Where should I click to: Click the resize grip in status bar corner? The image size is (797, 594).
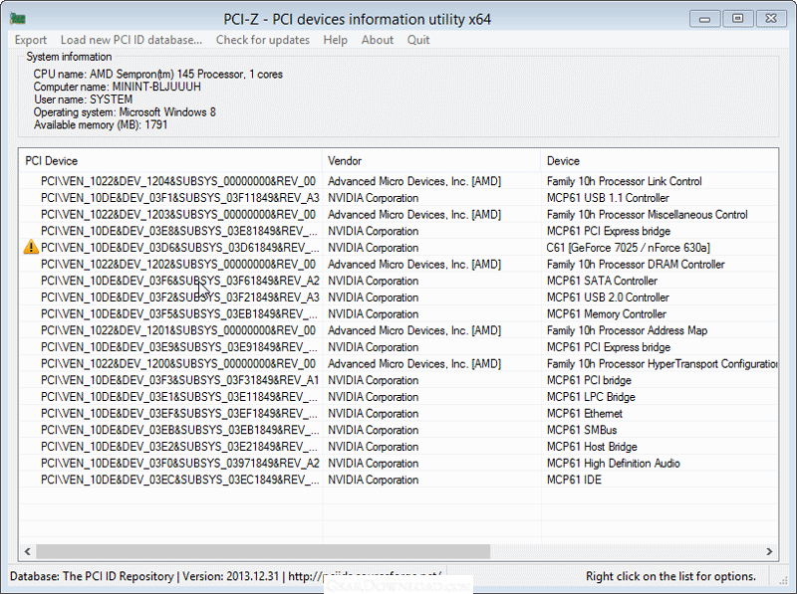(783, 578)
